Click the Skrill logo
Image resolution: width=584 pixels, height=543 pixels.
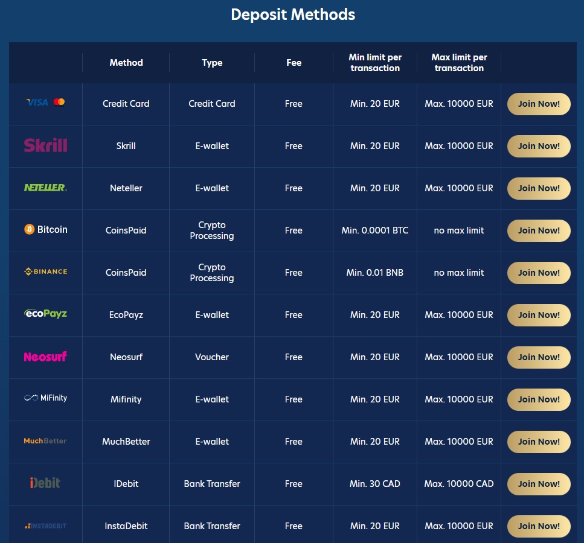[45, 145]
